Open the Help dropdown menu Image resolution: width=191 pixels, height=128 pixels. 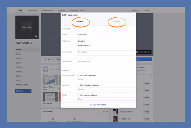(x=147, y=10)
